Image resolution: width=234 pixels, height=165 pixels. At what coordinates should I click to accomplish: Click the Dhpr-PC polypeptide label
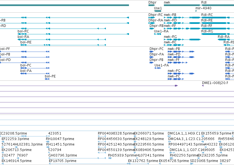pos(156,49)
